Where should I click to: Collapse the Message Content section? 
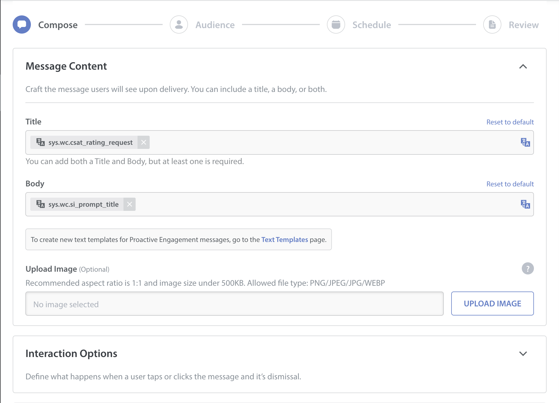[x=523, y=67]
